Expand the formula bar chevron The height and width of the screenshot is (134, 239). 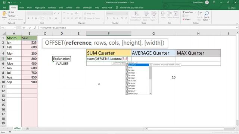pos(237,28)
